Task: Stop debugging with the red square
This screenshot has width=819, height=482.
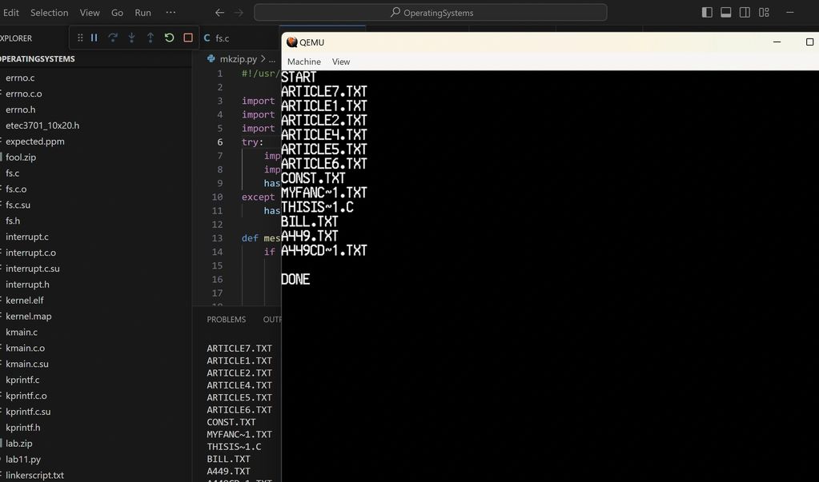Action: point(188,38)
